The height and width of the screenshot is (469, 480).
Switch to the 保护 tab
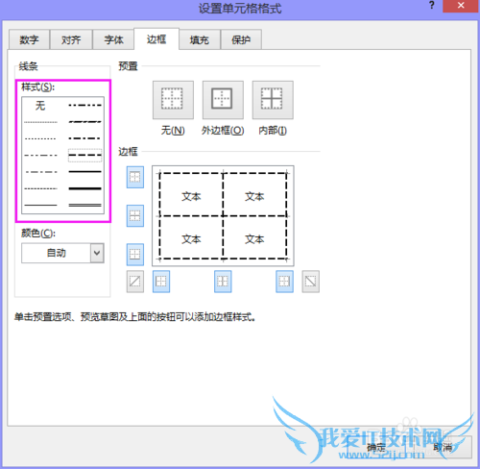click(241, 39)
